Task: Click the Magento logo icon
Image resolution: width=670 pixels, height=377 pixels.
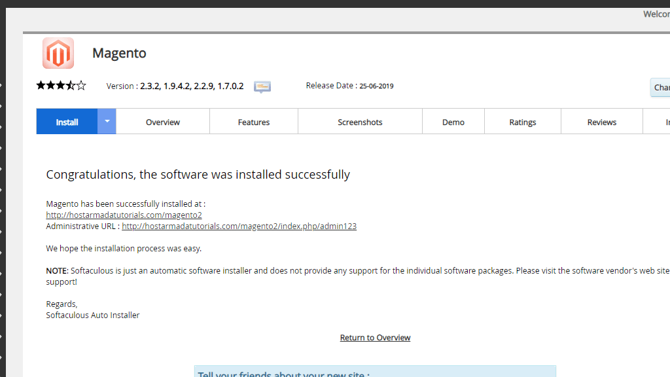Action: coord(58,53)
